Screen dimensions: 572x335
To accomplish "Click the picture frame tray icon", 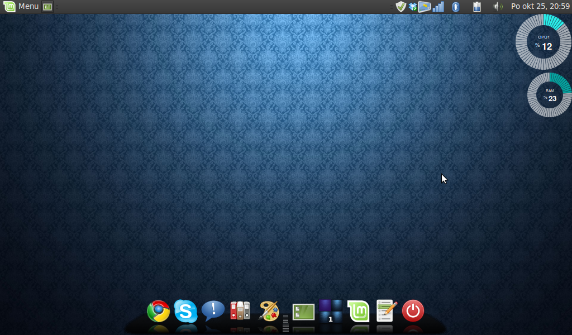I will 425,7.
